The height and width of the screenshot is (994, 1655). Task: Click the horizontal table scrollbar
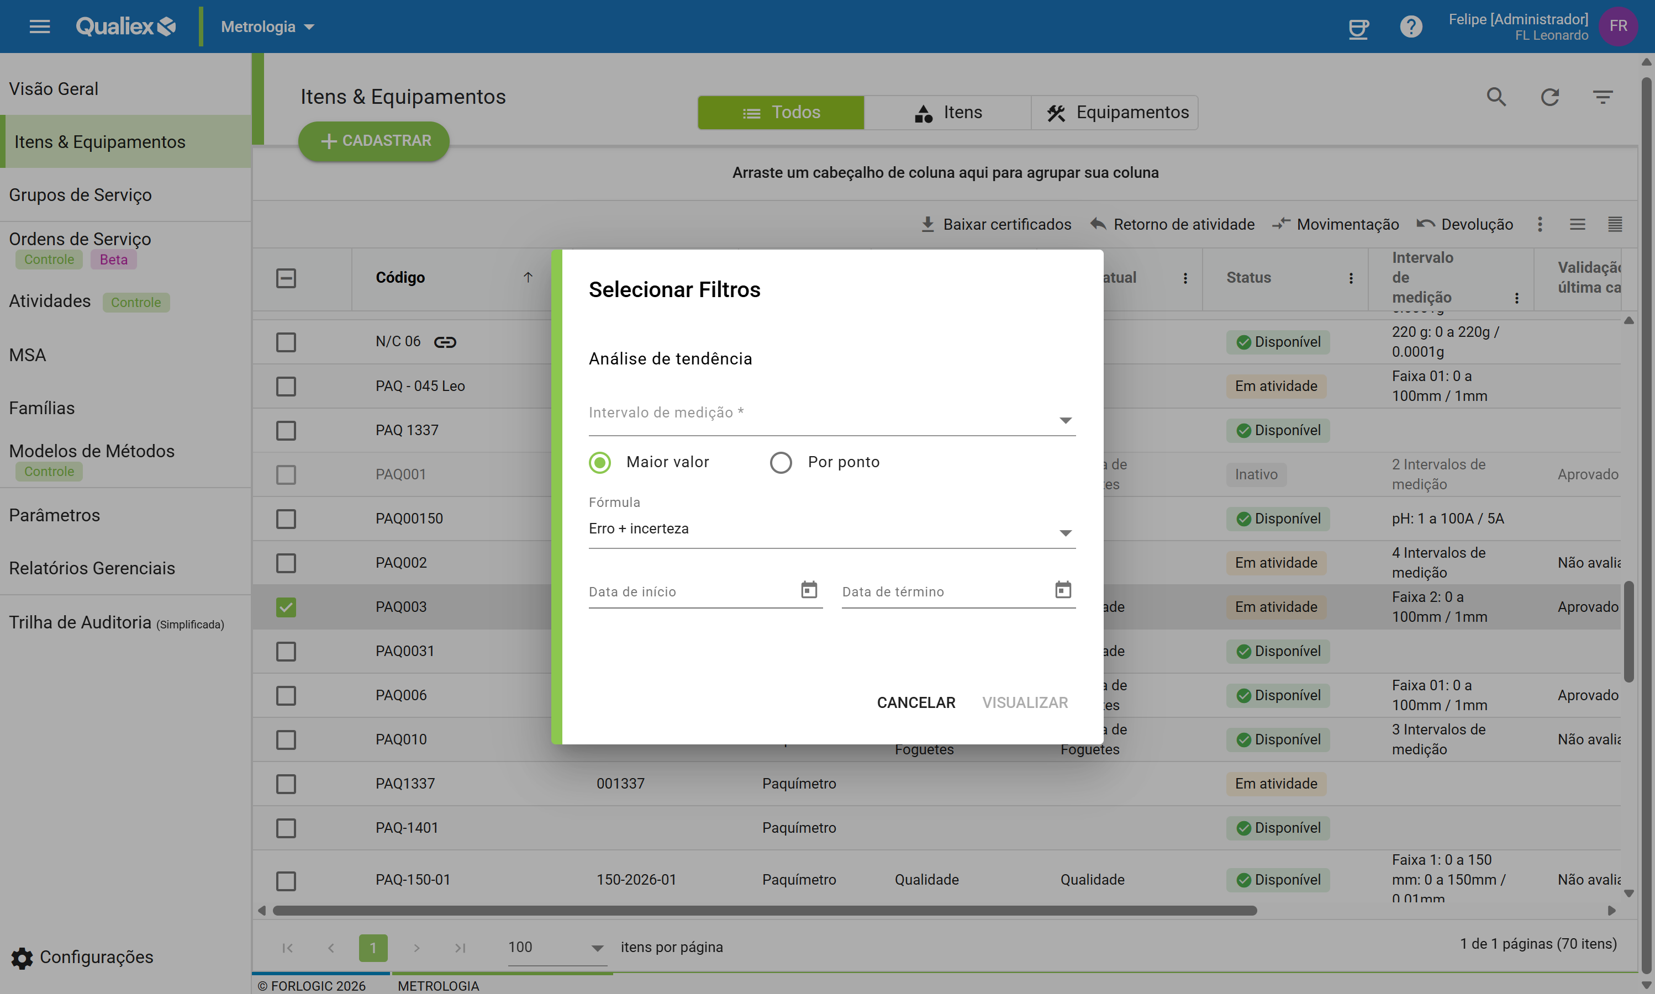(765, 911)
